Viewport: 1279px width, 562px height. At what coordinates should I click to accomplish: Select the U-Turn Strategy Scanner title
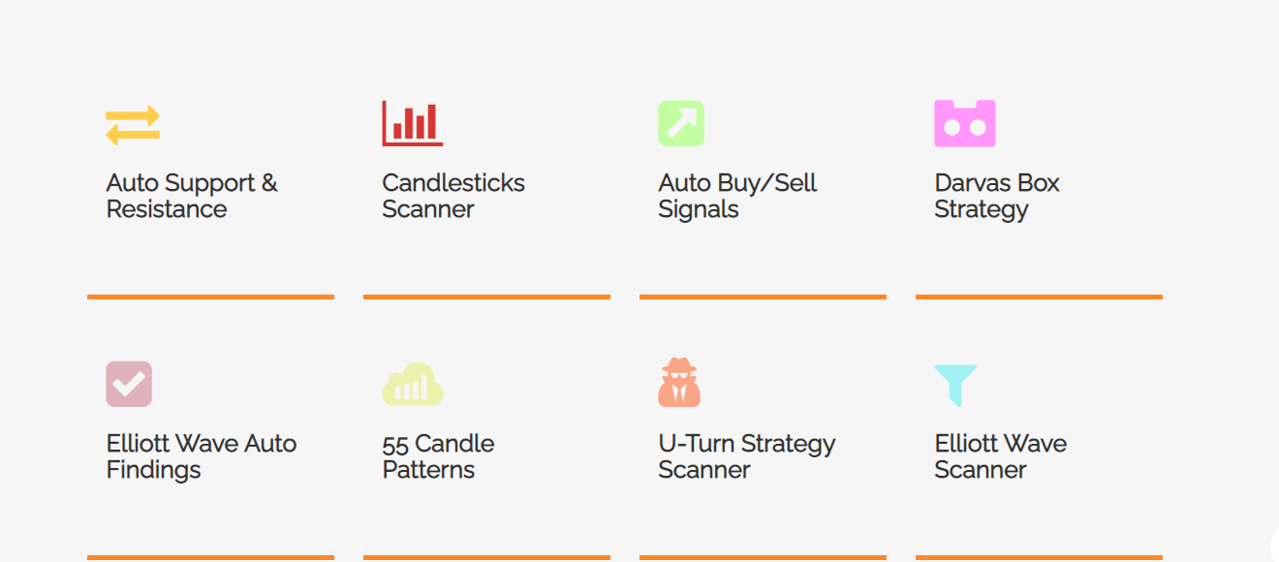pyautogui.click(x=747, y=456)
